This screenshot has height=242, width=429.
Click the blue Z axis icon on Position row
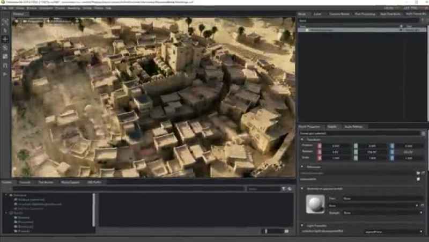click(x=392, y=145)
